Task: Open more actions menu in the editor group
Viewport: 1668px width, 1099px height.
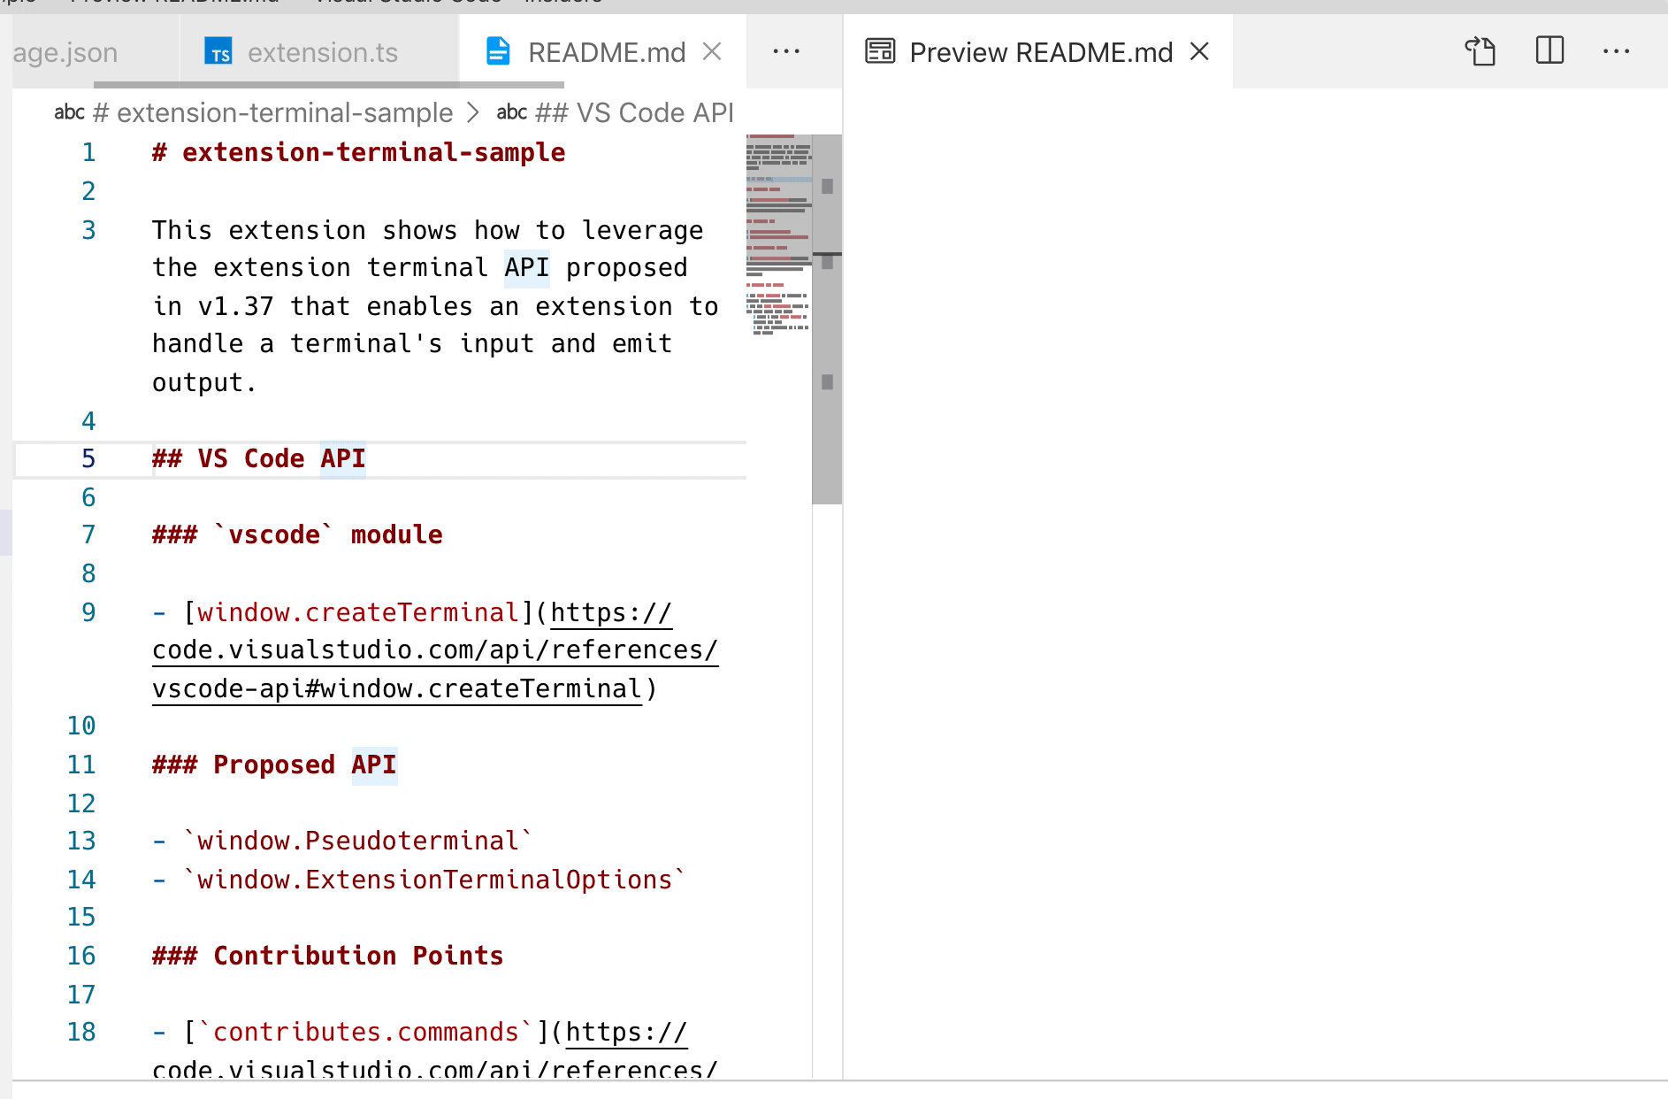Action: [785, 52]
